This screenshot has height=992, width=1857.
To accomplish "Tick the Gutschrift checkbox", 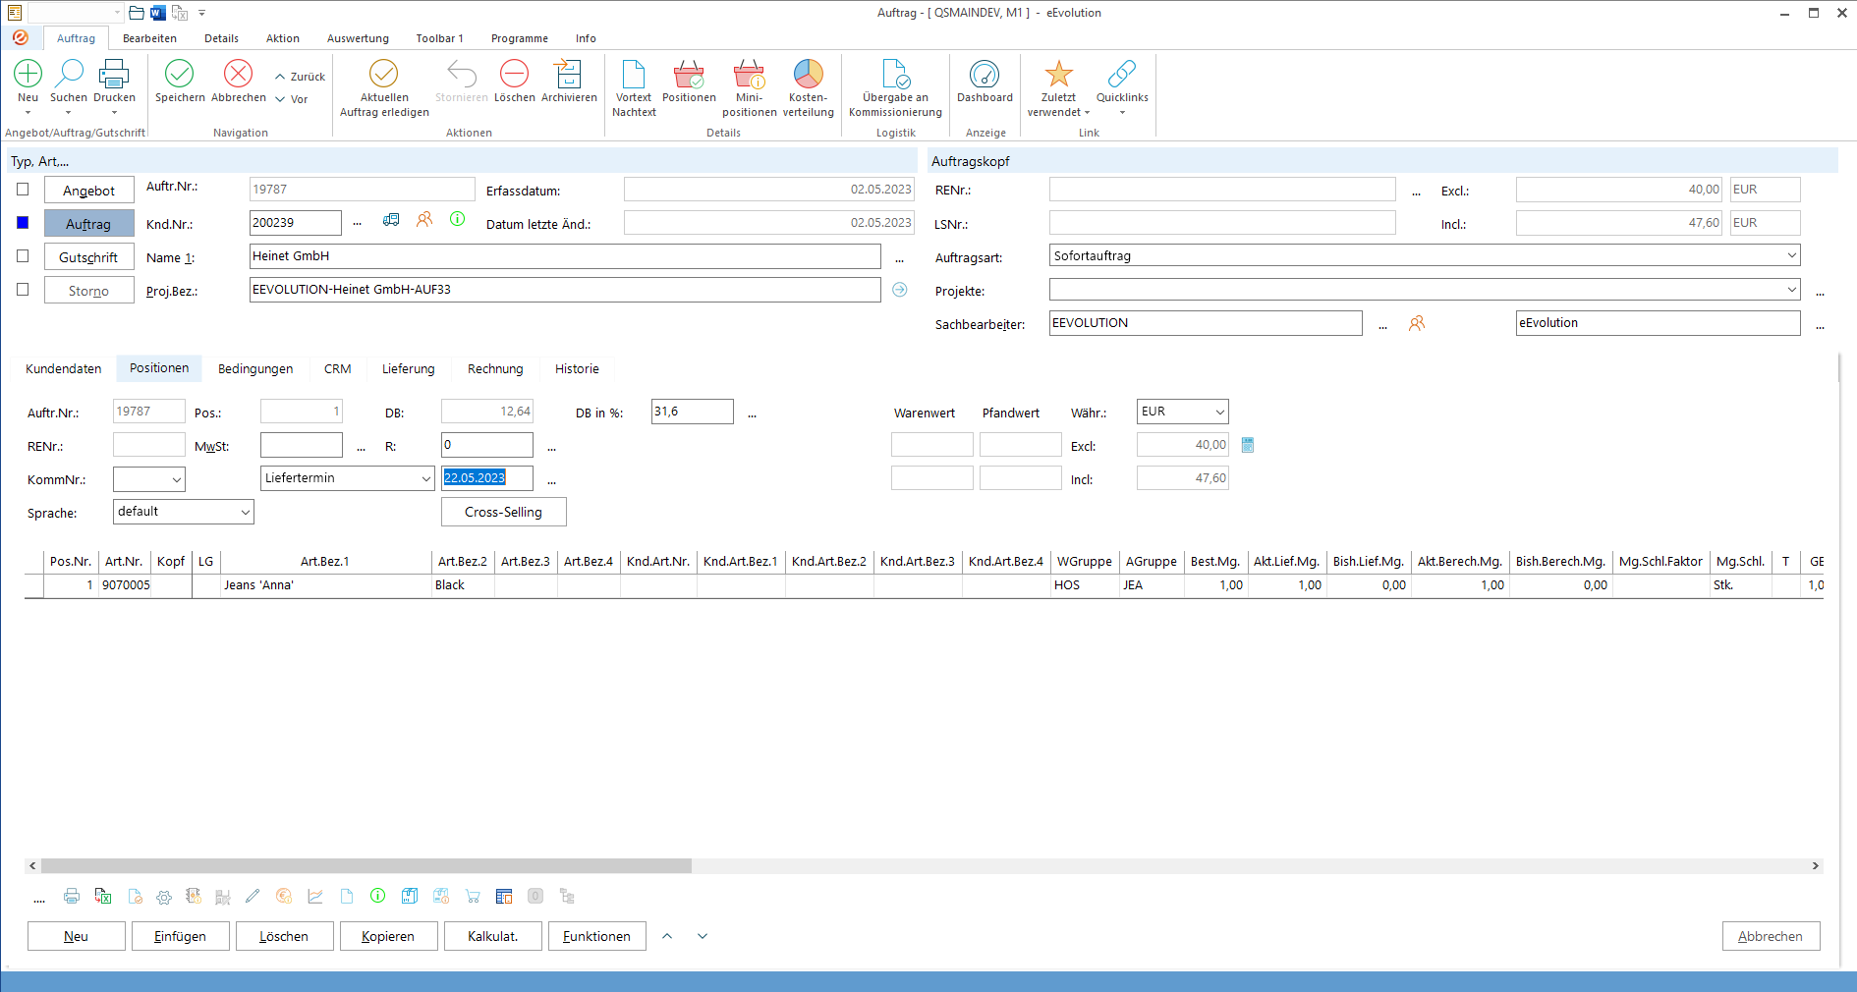I will click(x=23, y=255).
